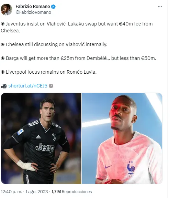Open the France jersey player photo
This screenshot has height=198, width=170.
[122, 138]
